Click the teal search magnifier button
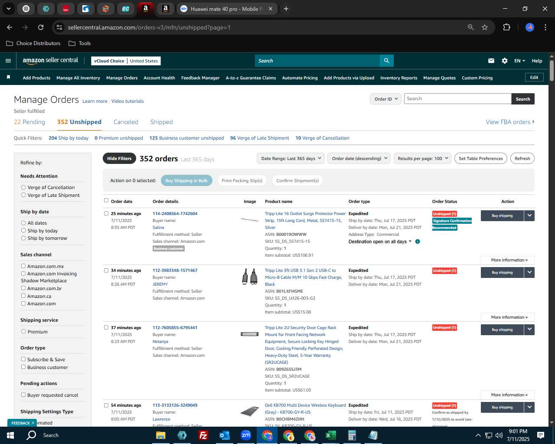This screenshot has width=555, height=444. tap(386, 61)
